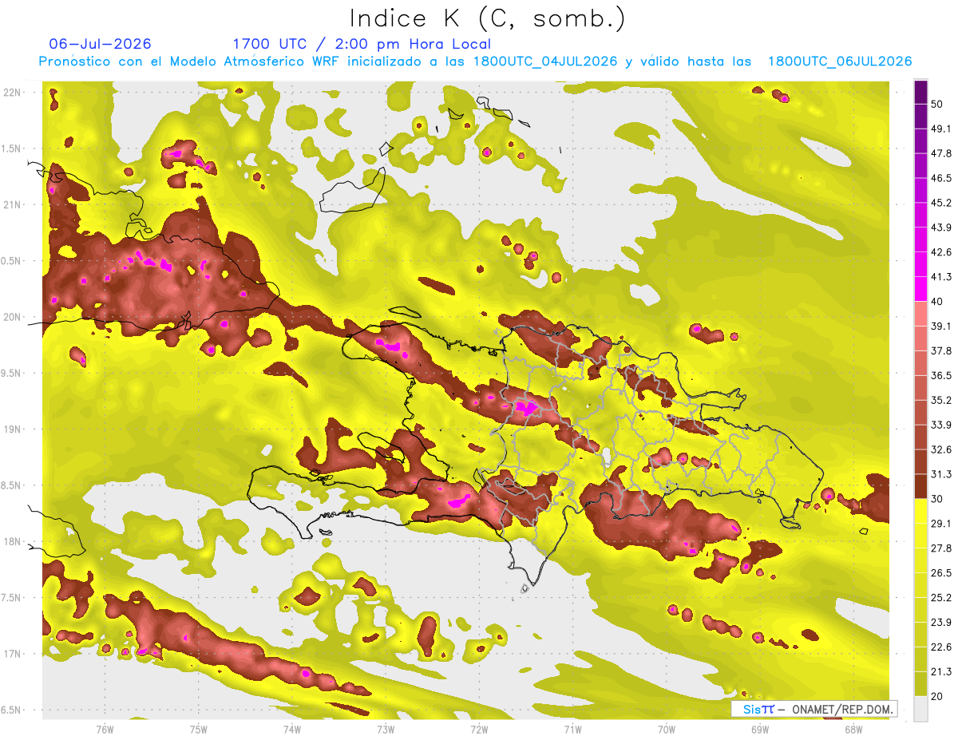Screen dimensions: 958x740
Task: Click the "40" color scale value
Action: (x=936, y=302)
